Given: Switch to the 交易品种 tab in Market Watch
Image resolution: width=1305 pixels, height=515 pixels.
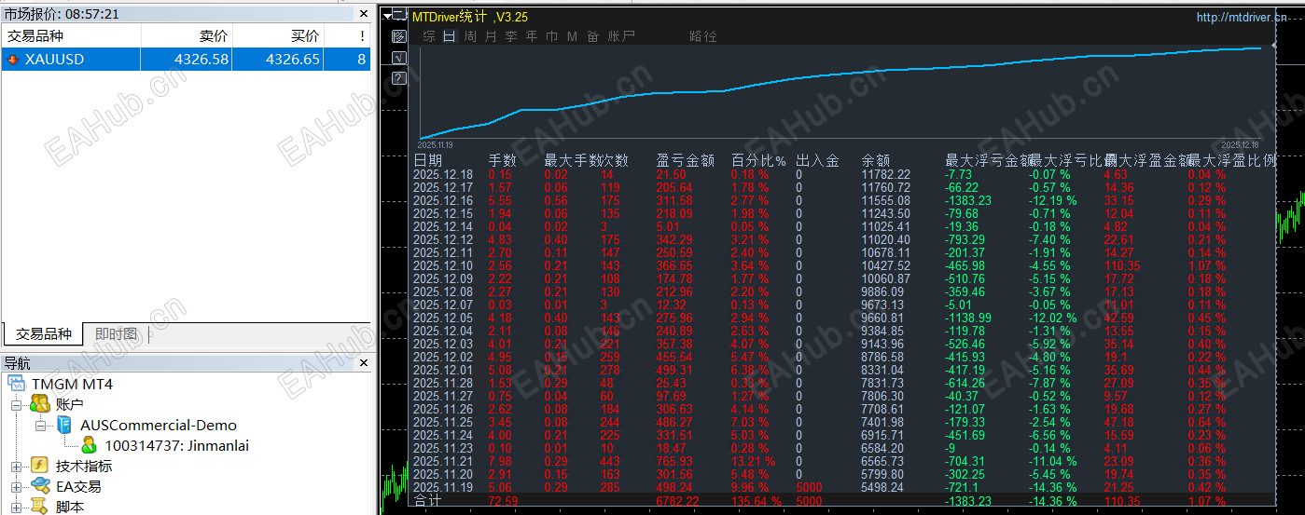Looking at the screenshot, I should [x=43, y=333].
